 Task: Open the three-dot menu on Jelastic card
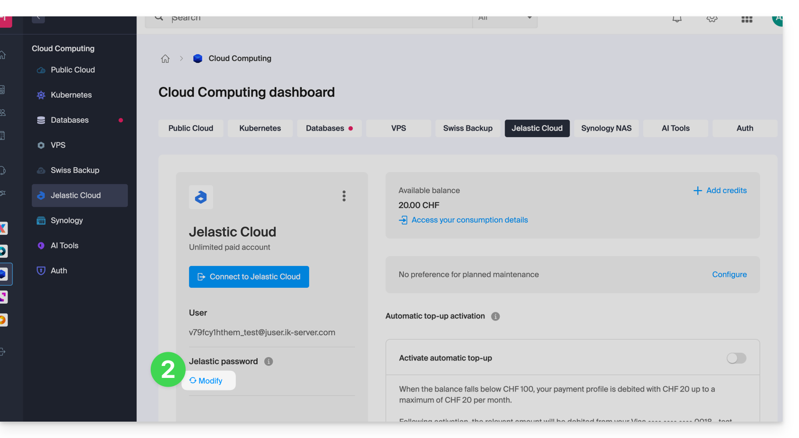(344, 196)
